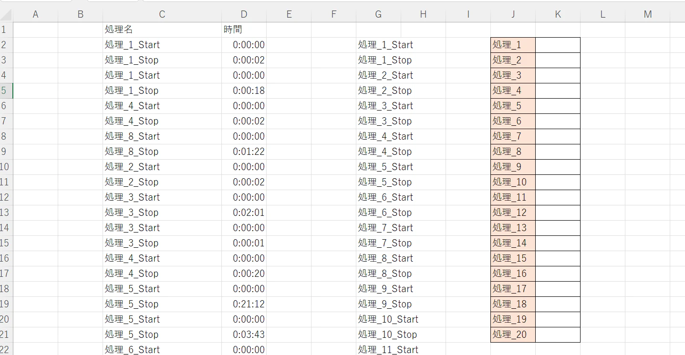Select cell showing 0:01:22

244,152
